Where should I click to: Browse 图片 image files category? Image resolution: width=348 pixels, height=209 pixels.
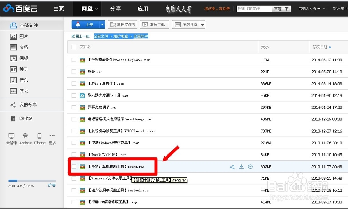21,36
